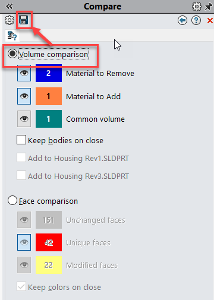The height and width of the screenshot is (300, 214).
Task: Enable Keep bodies on close
Action: 21,140
